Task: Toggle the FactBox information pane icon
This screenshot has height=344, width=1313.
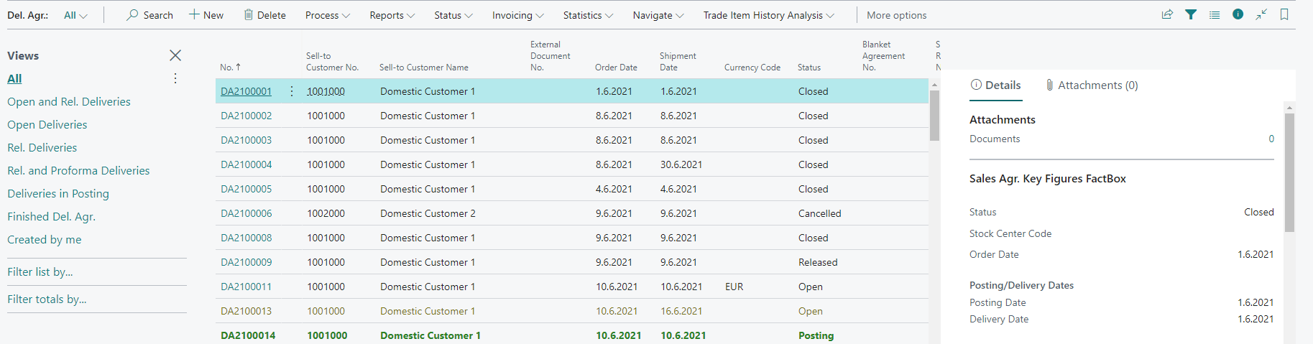Action: click(1238, 14)
